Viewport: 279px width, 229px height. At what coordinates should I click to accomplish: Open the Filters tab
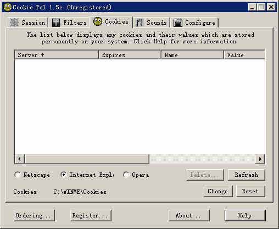coord(69,23)
